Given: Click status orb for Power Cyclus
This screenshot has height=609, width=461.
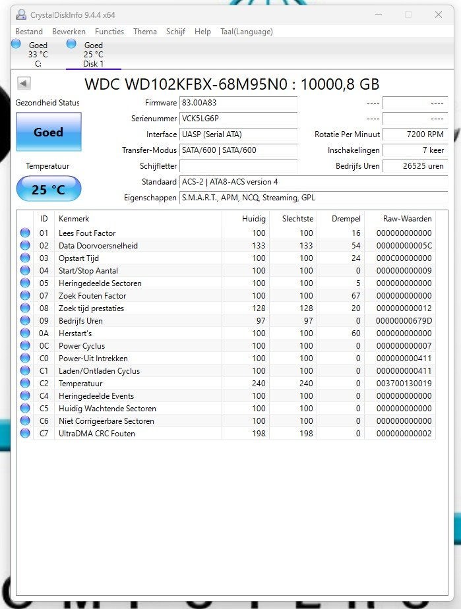Looking at the screenshot, I should 25,345.
